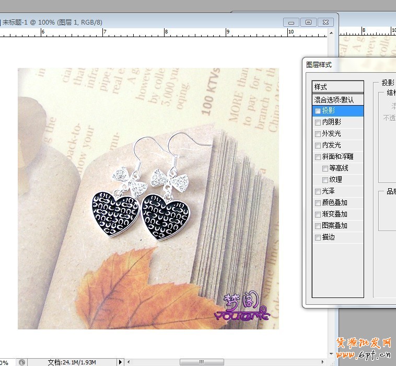Click the 文档:24.1M/1.93M status text
Image resolution: width=396 pixels, height=366 pixels.
pyautogui.click(x=72, y=362)
